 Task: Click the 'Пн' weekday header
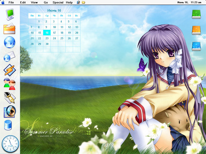point(32,16)
